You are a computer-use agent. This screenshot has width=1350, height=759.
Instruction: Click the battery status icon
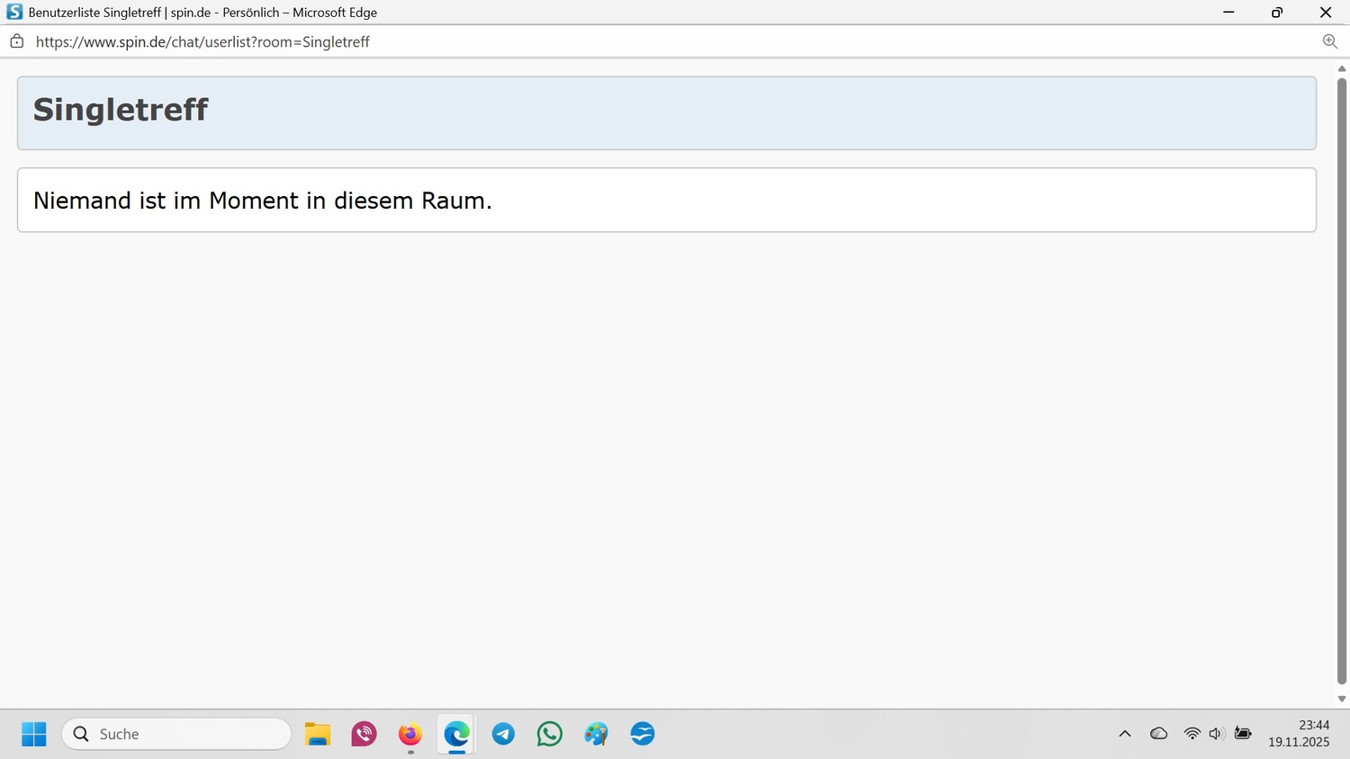pos(1243,734)
